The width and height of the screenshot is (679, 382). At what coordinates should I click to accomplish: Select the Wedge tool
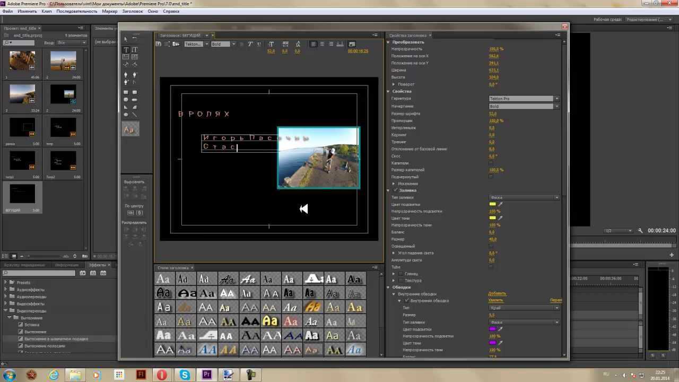coord(126,107)
